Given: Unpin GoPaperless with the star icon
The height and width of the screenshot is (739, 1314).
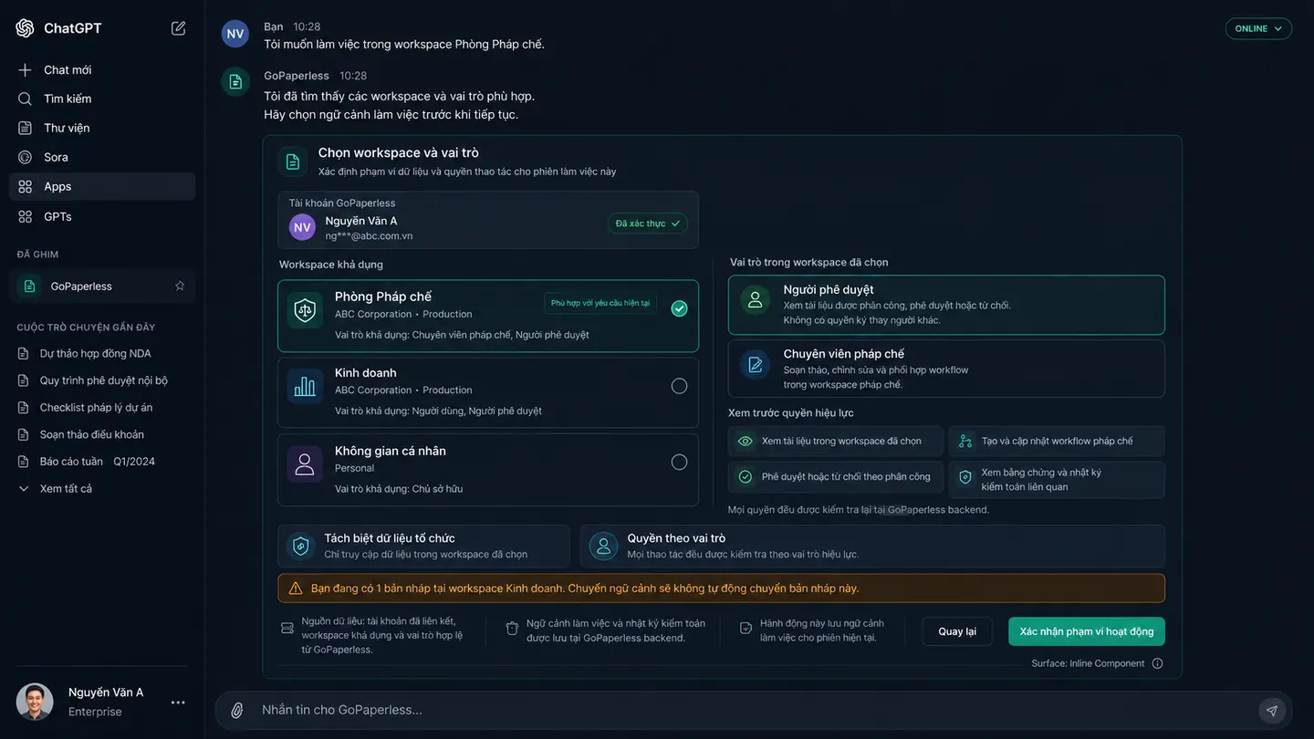Looking at the screenshot, I should pos(180,286).
